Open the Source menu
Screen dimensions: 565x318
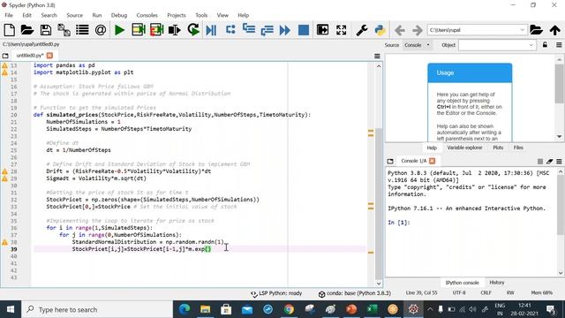(x=74, y=15)
